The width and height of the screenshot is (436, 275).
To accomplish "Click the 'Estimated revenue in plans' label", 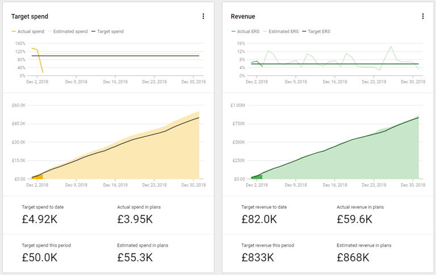I will [364, 246].
